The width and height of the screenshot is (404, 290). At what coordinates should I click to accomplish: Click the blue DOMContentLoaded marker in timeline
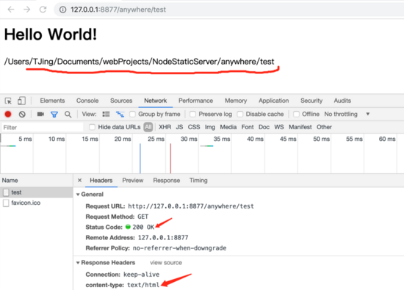tap(140, 159)
